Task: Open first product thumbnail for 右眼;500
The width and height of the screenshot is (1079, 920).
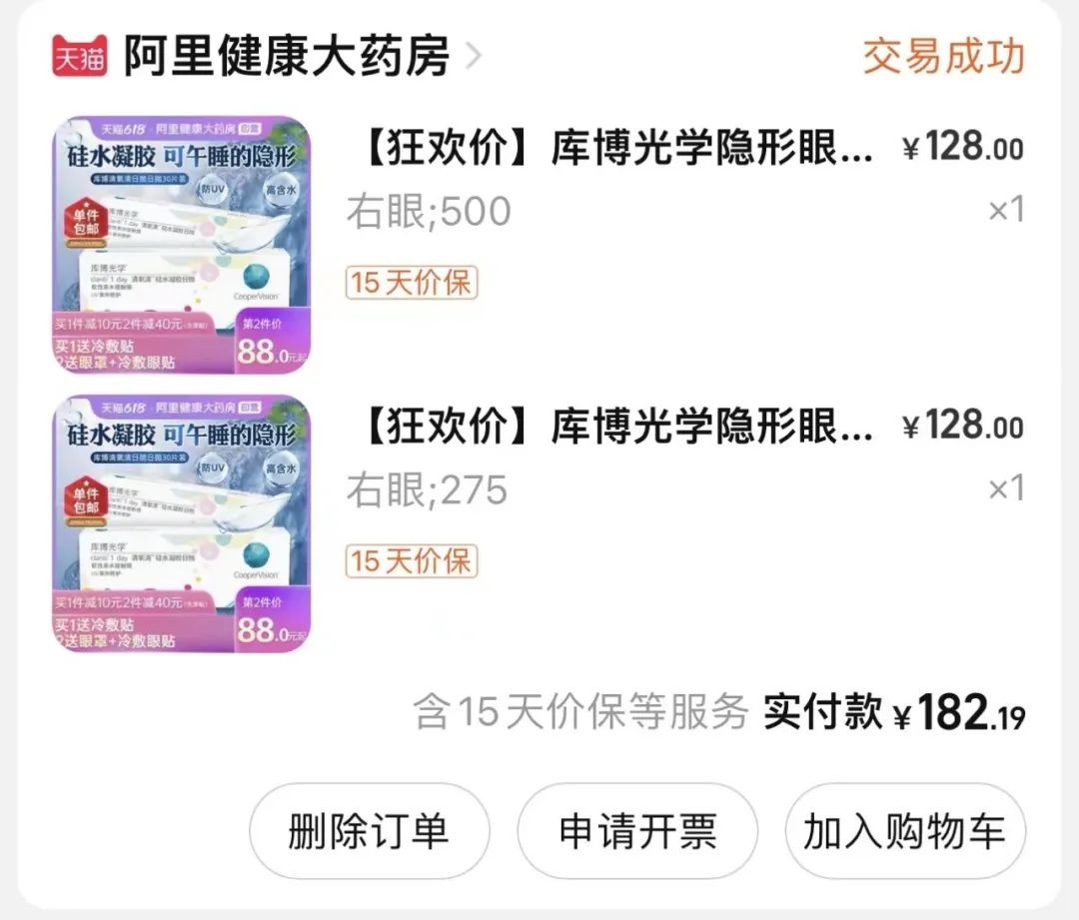Action: (x=182, y=245)
